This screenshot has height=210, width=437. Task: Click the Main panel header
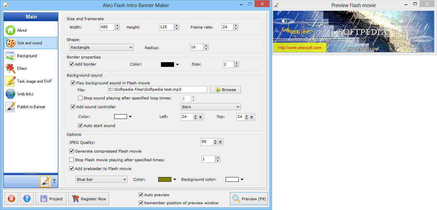31,17
